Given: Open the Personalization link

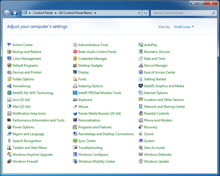Looking at the screenshot, I should pyautogui.click(x=89, y=120).
